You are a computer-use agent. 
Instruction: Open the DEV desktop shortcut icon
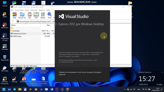coord(24,3)
